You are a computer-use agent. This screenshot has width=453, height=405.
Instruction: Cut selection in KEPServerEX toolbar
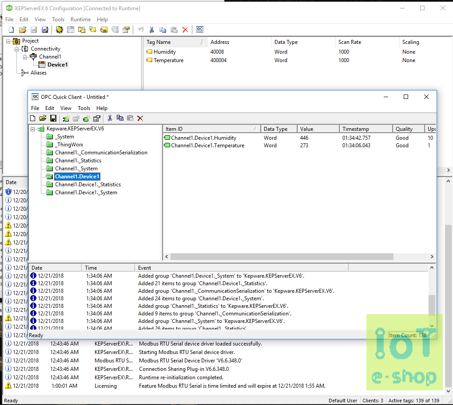pyautogui.click(x=152, y=30)
